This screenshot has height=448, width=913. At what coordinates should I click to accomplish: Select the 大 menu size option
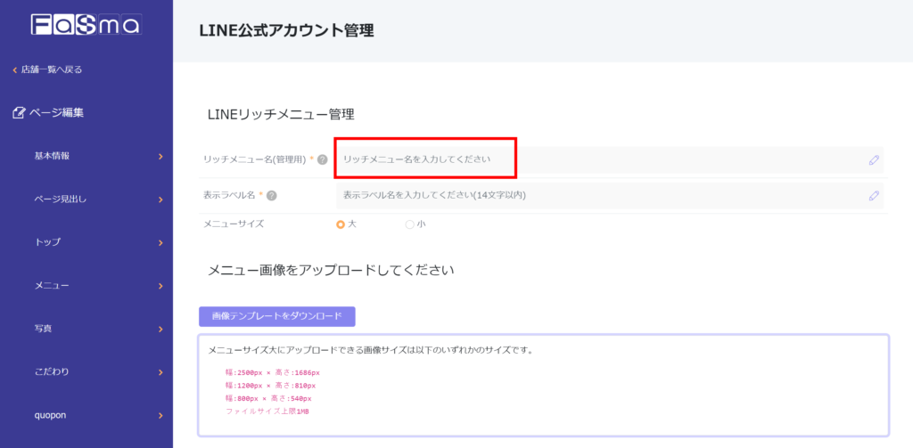tap(341, 224)
